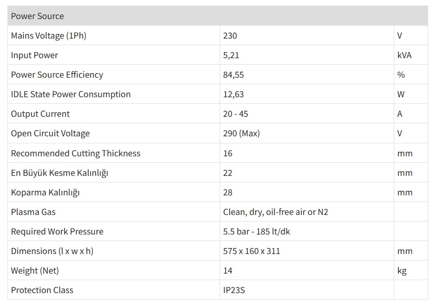Image resolution: width=436 pixels, height=308 pixels.
Task: Select the Output Current row label
Action: click(x=40, y=114)
